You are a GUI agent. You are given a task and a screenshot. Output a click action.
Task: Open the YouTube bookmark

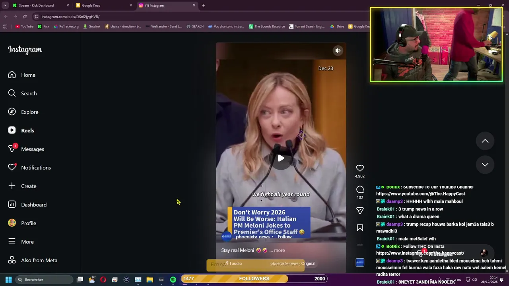24,27
